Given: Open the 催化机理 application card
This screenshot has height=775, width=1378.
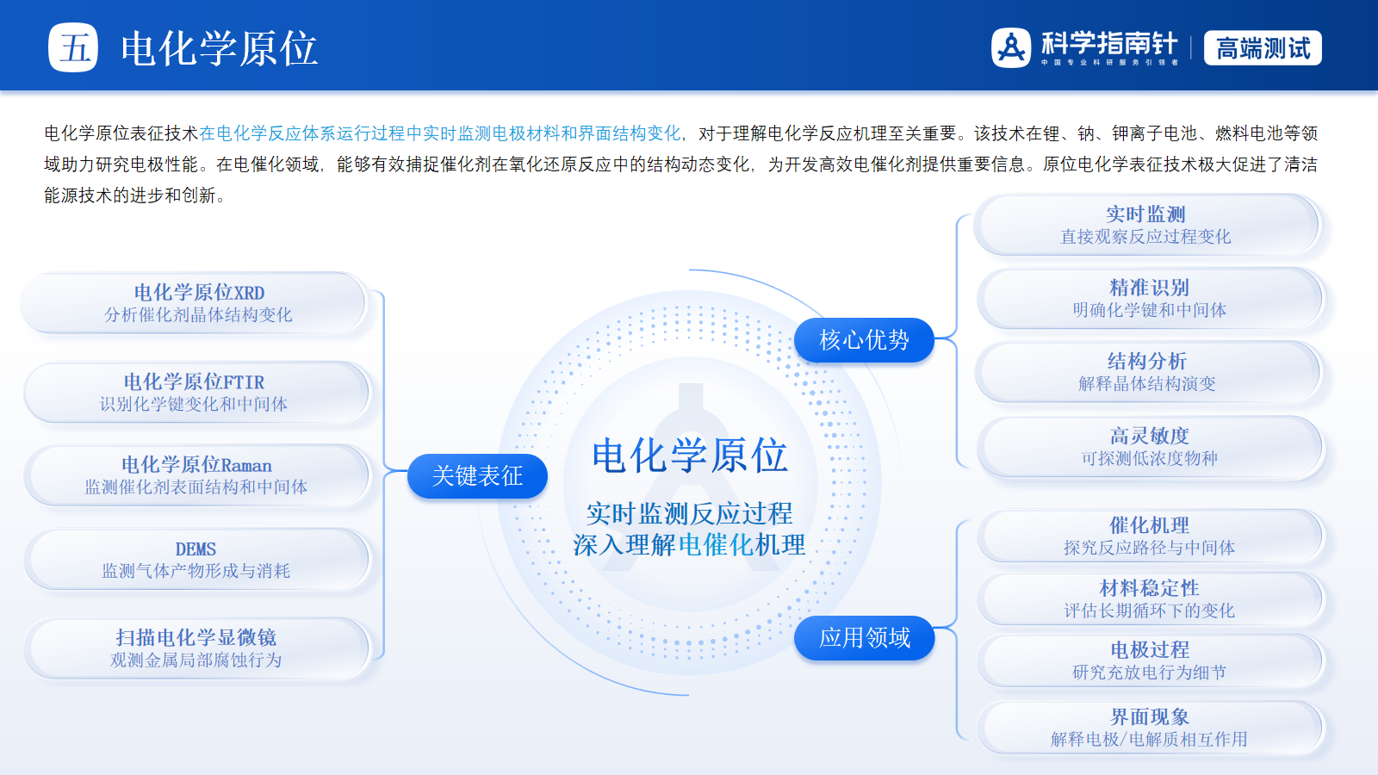Looking at the screenshot, I should pyautogui.click(x=1149, y=536).
